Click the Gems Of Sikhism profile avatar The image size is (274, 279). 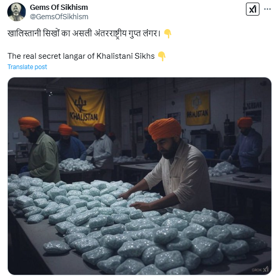[x=17, y=12]
